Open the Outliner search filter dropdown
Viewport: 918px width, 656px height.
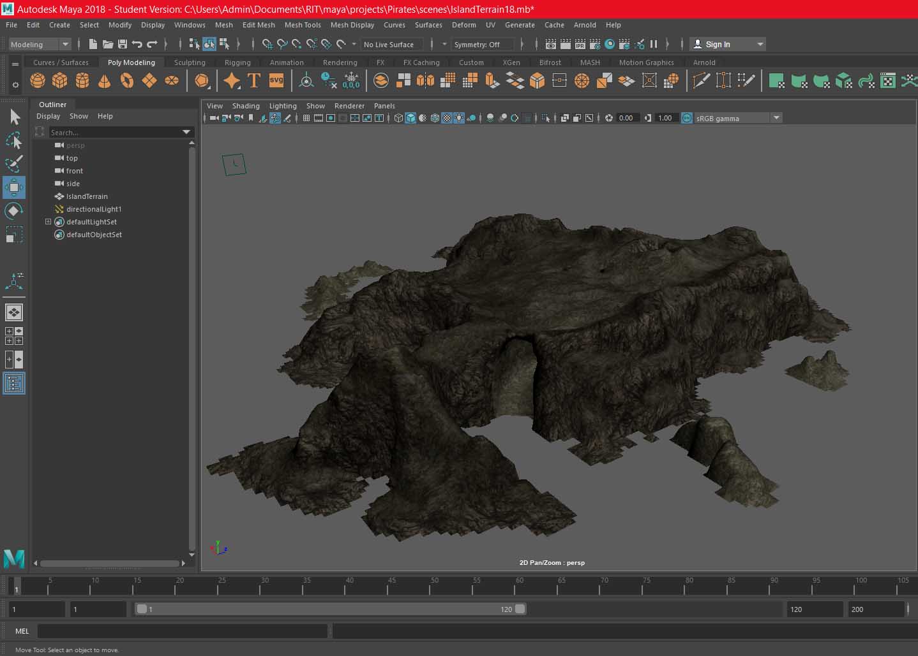click(186, 132)
